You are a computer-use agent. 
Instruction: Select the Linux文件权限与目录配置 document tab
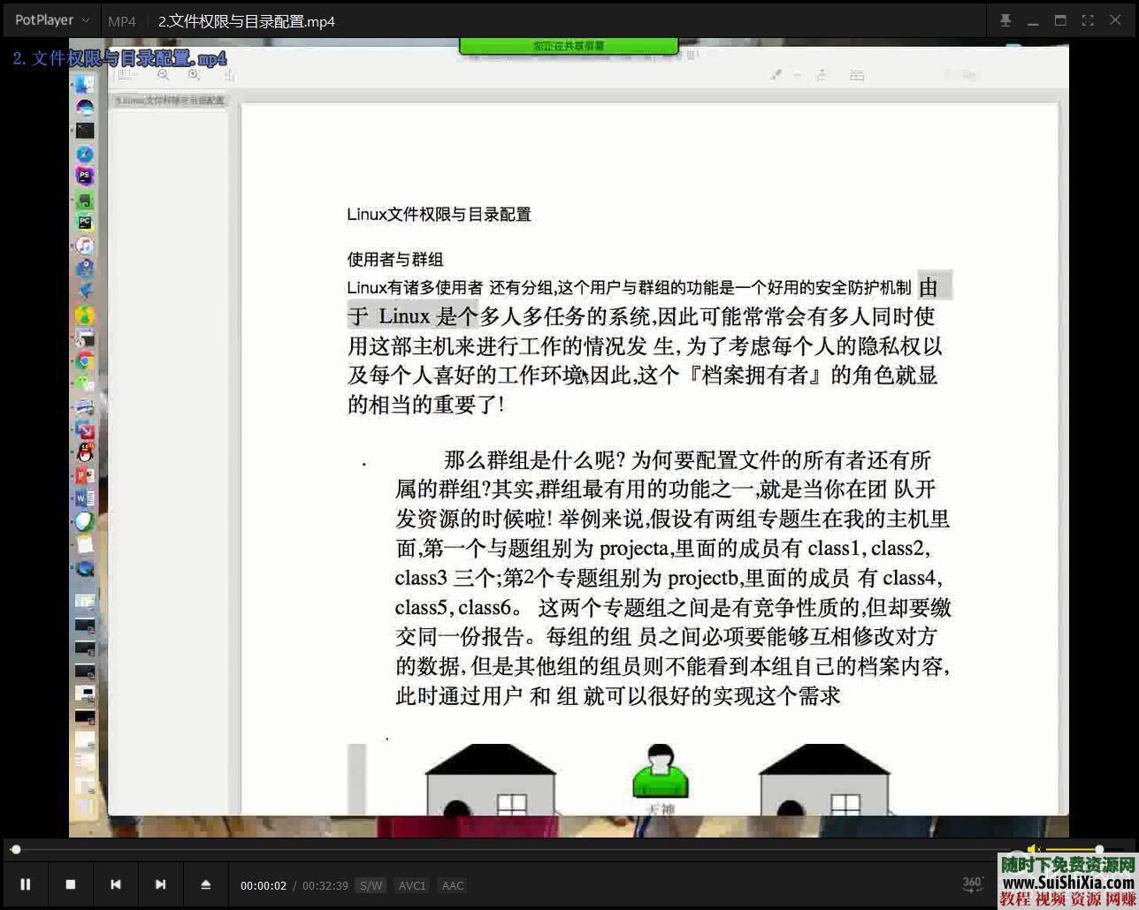click(x=171, y=101)
